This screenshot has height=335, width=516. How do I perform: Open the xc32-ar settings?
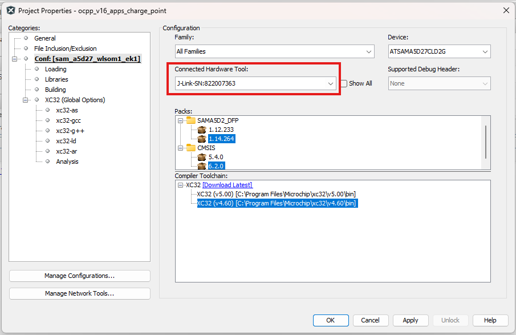[67, 151]
